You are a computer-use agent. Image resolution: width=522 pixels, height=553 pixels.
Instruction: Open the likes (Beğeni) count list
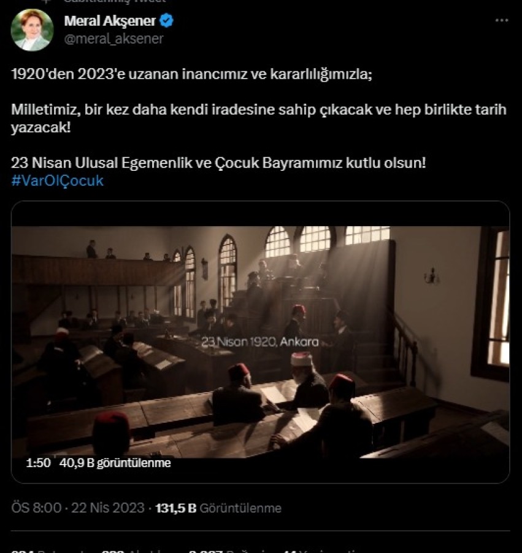(x=218, y=551)
